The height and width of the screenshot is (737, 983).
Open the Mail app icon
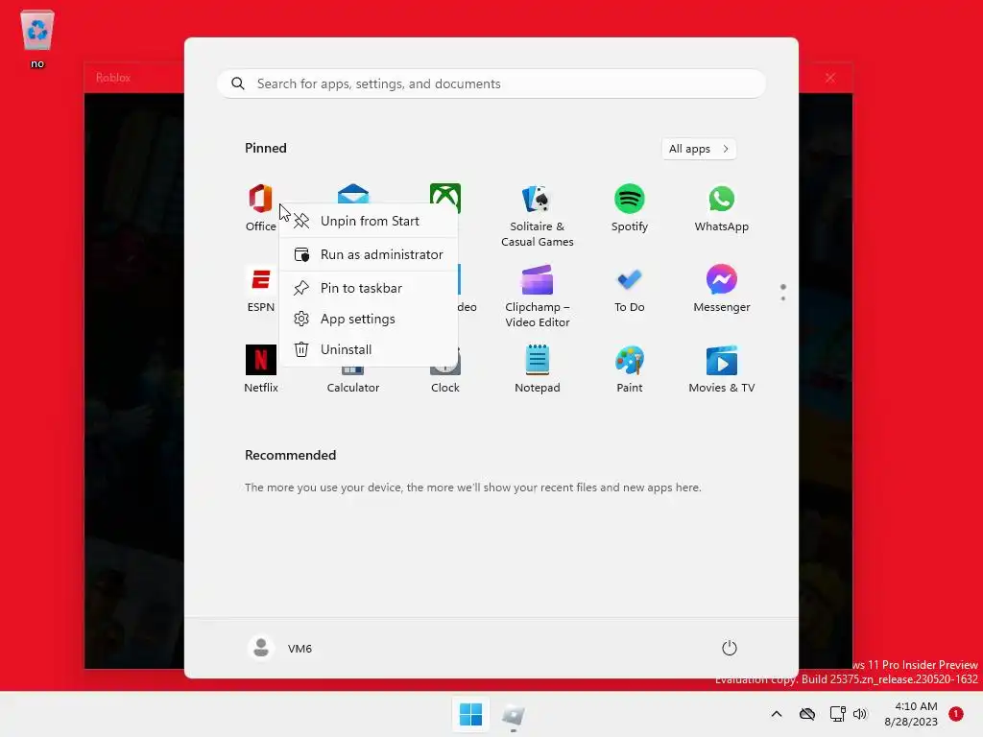(353, 193)
